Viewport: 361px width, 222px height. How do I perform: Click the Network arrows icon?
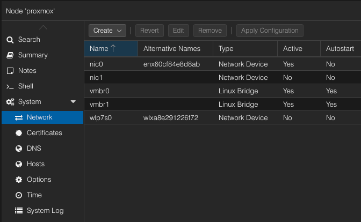[19, 117]
